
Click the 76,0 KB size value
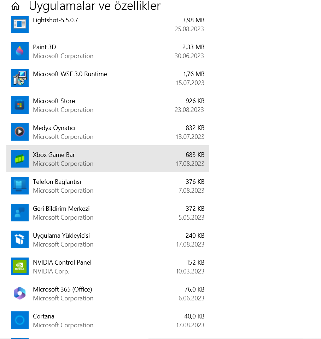[x=194, y=289]
